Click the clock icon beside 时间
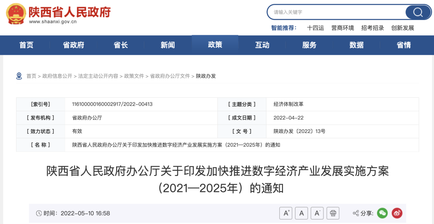The width and height of the screenshot is (434, 224). (39, 213)
